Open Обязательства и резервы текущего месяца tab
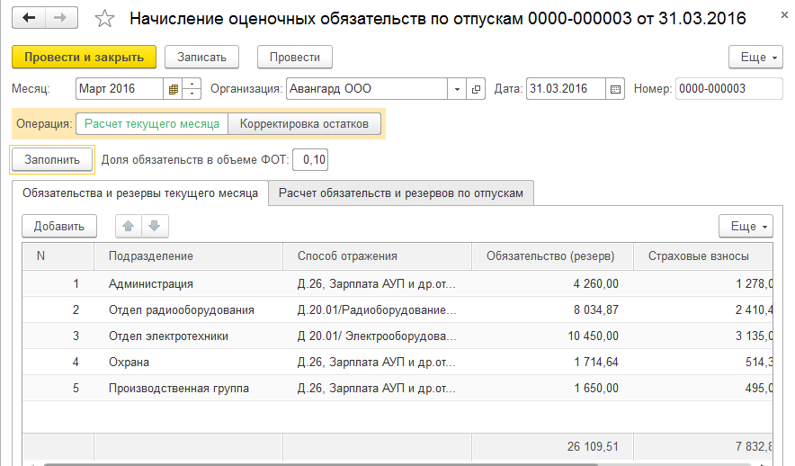 click(140, 193)
